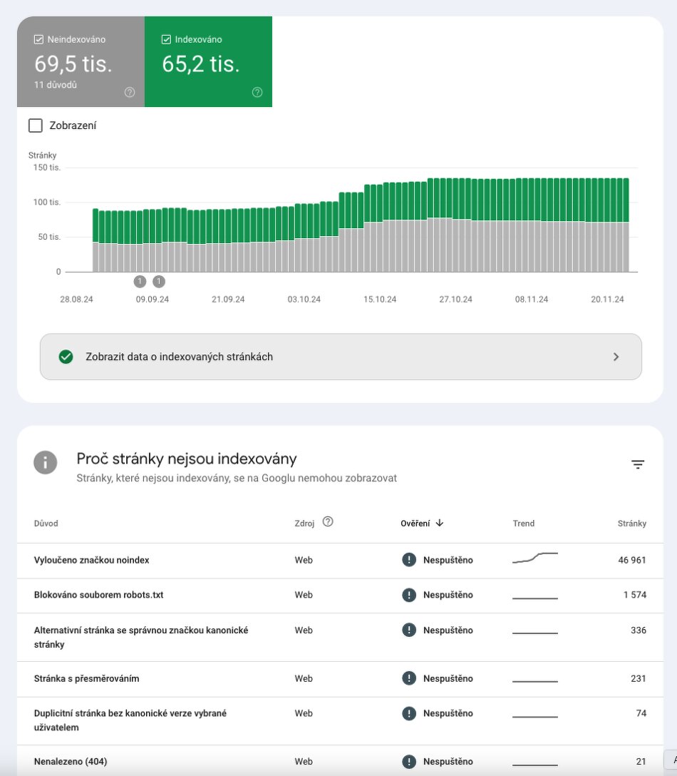Image resolution: width=677 pixels, height=776 pixels.
Task: Click help icon in Neindexováno card
Action: (129, 92)
